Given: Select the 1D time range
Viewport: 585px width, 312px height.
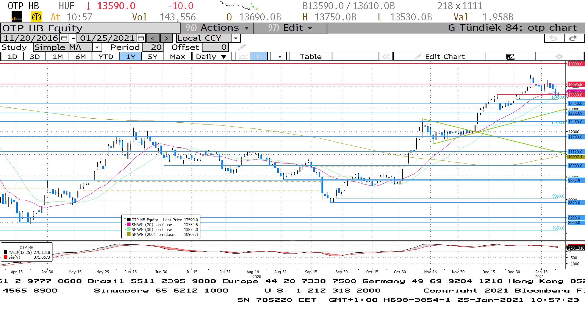Looking at the screenshot, I should (12, 57).
